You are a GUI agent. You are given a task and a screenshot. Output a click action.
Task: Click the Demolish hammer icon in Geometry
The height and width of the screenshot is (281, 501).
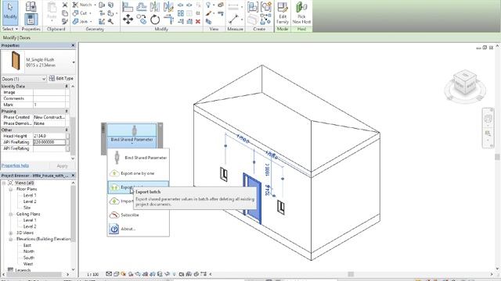pyautogui.click(x=110, y=21)
